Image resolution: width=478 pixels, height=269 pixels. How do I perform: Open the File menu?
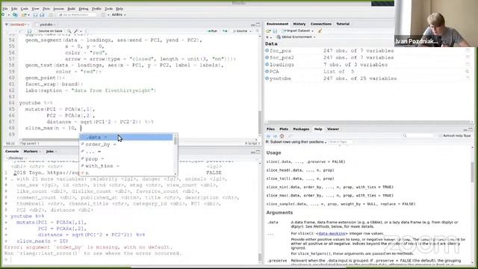5,9
